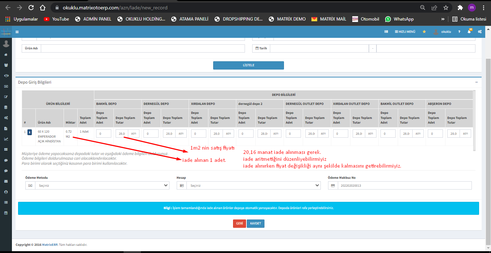Expand the Hesap selection dropdown
Viewport: 491px width, 253px height.
[x=249, y=185]
